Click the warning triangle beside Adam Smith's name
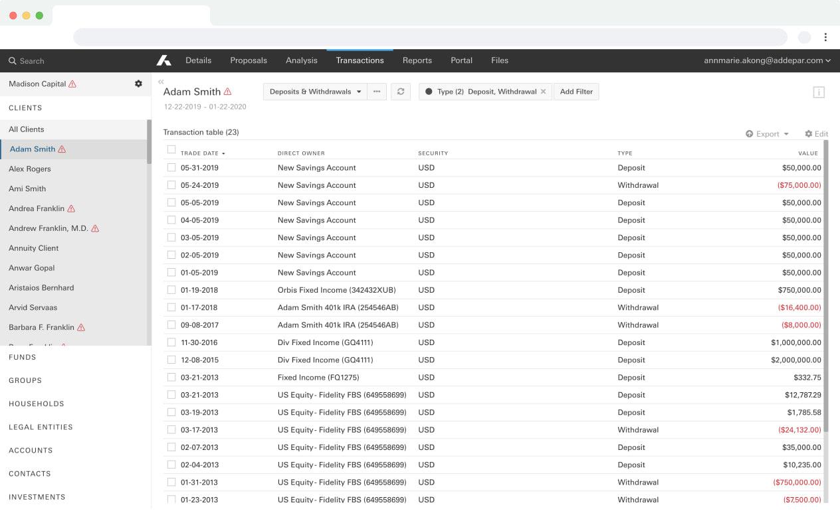The image size is (840, 515). click(x=229, y=90)
